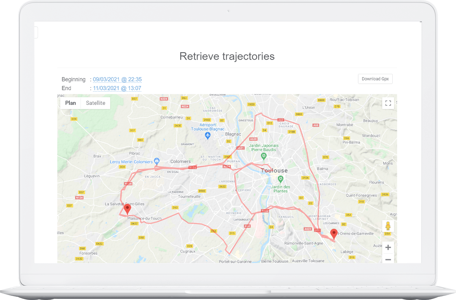Click the Colomiers town label
Viewport: 456px width, 300px height.
pyautogui.click(x=181, y=161)
